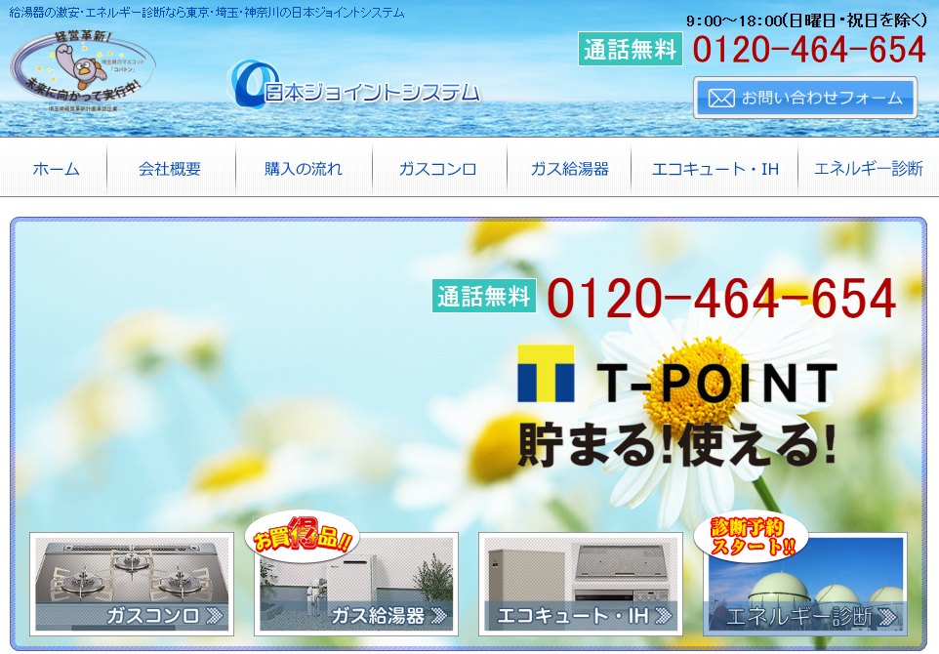939x654 pixels.
Task: Click the 診断予約スタート badge
Action: point(746,536)
